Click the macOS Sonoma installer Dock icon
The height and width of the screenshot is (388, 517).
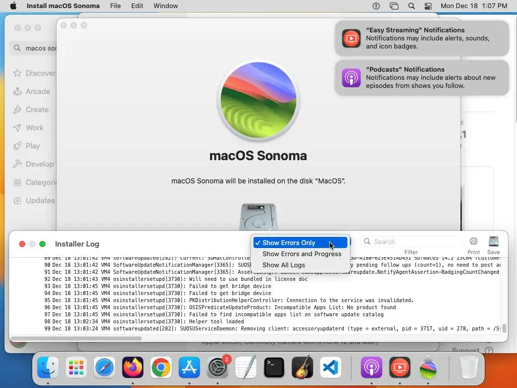(x=428, y=367)
